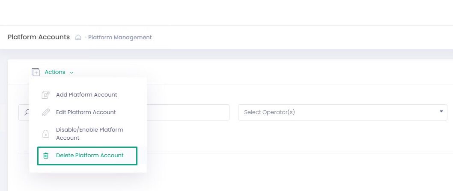Click the pencil icon for Edit Platform Account
This screenshot has height=191, width=453.
coord(46,112)
